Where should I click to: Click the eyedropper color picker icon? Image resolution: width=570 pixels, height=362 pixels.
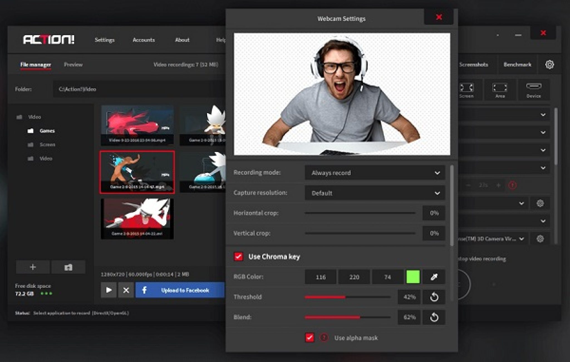(x=434, y=277)
